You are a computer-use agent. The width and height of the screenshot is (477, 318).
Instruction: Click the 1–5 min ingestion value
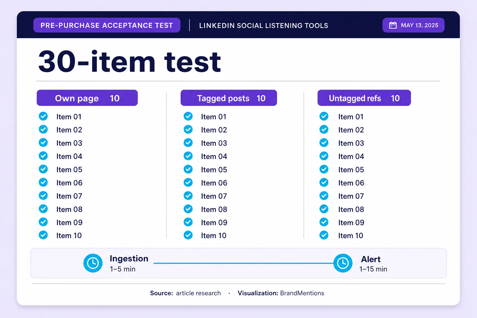(x=123, y=269)
